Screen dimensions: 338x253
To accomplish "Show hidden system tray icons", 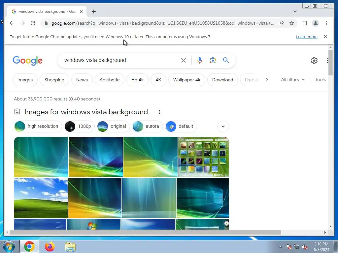I will [281, 247].
